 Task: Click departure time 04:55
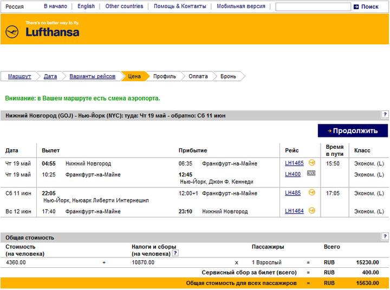pos(49,163)
